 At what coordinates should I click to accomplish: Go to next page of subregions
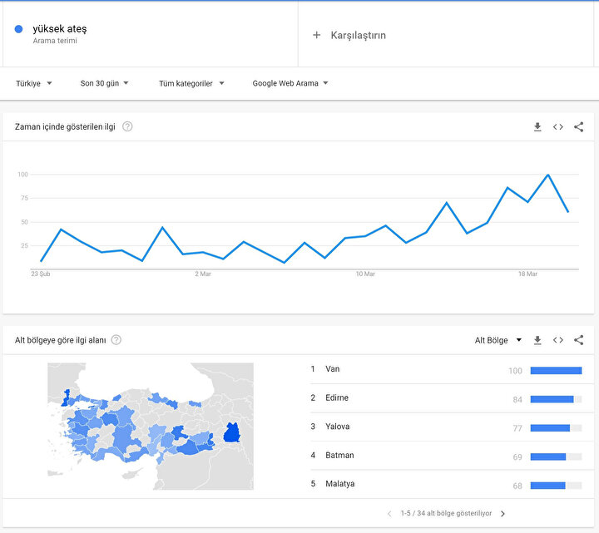pos(502,514)
